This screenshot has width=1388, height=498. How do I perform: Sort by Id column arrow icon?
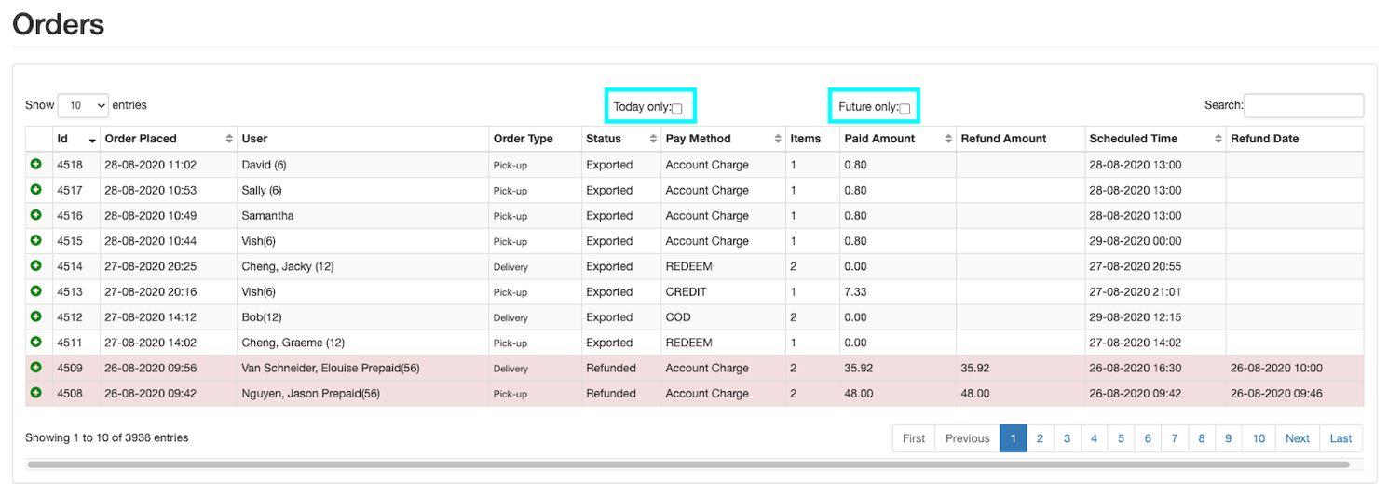pyautogui.click(x=92, y=140)
